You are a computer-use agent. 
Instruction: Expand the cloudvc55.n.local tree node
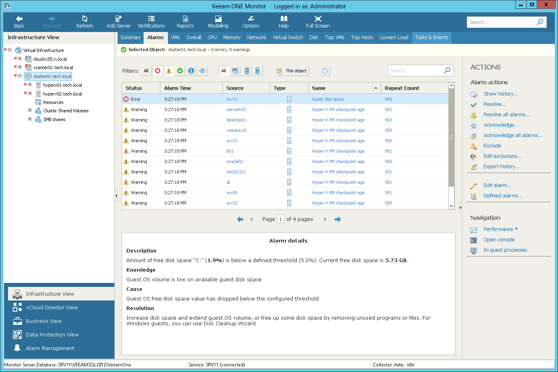tap(20, 59)
